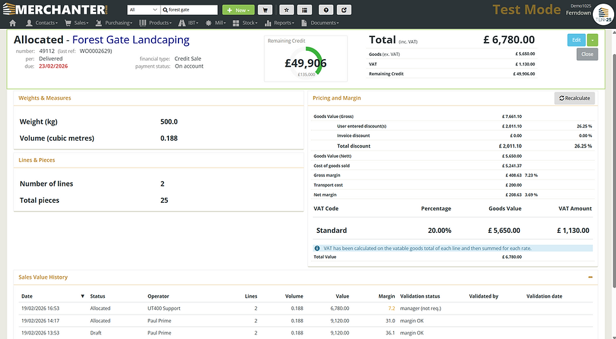This screenshot has width=616, height=339.
Task: Click the 'forest gate' search field
Action: pyautogui.click(x=189, y=10)
